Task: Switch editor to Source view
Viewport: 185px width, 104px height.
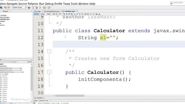Action: click(36, 14)
